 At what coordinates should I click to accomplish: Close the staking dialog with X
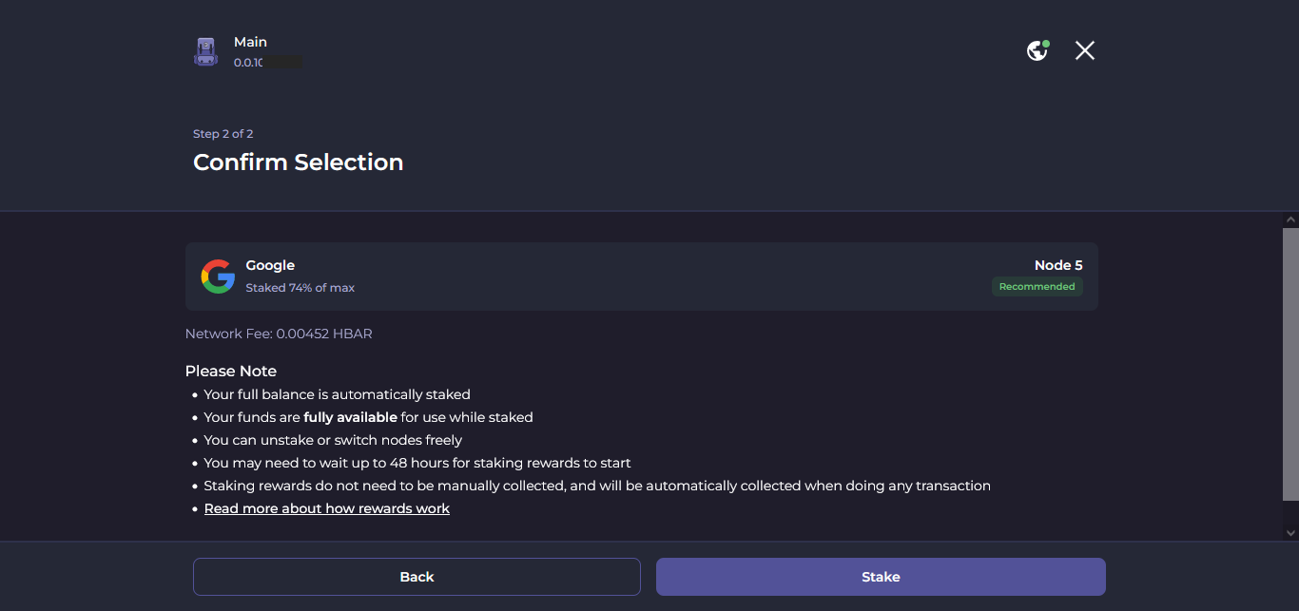click(x=1085, y=50)
